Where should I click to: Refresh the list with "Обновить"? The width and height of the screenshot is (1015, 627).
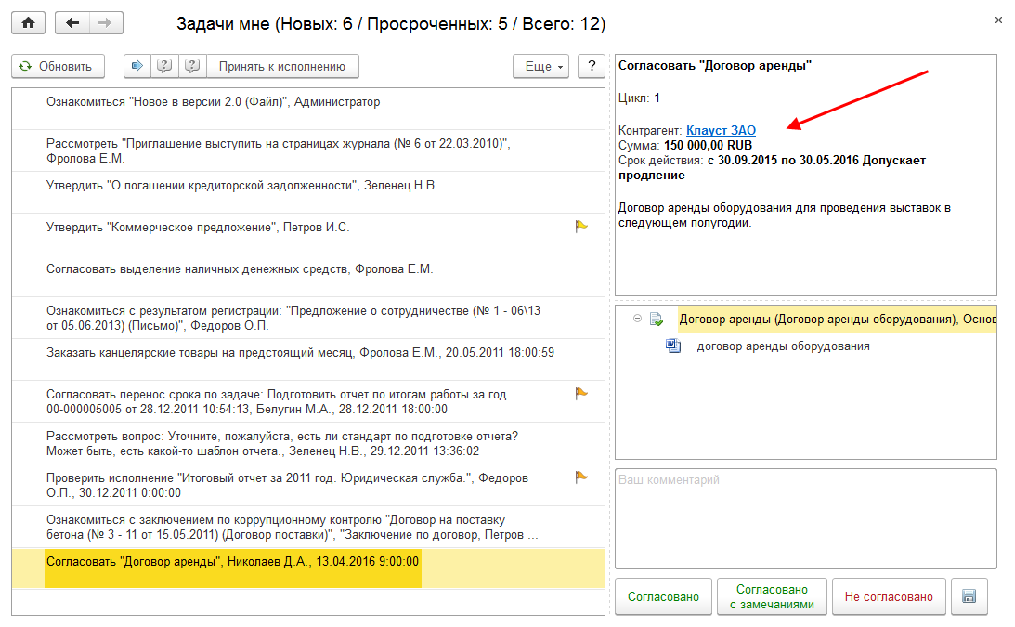[58, 66]
